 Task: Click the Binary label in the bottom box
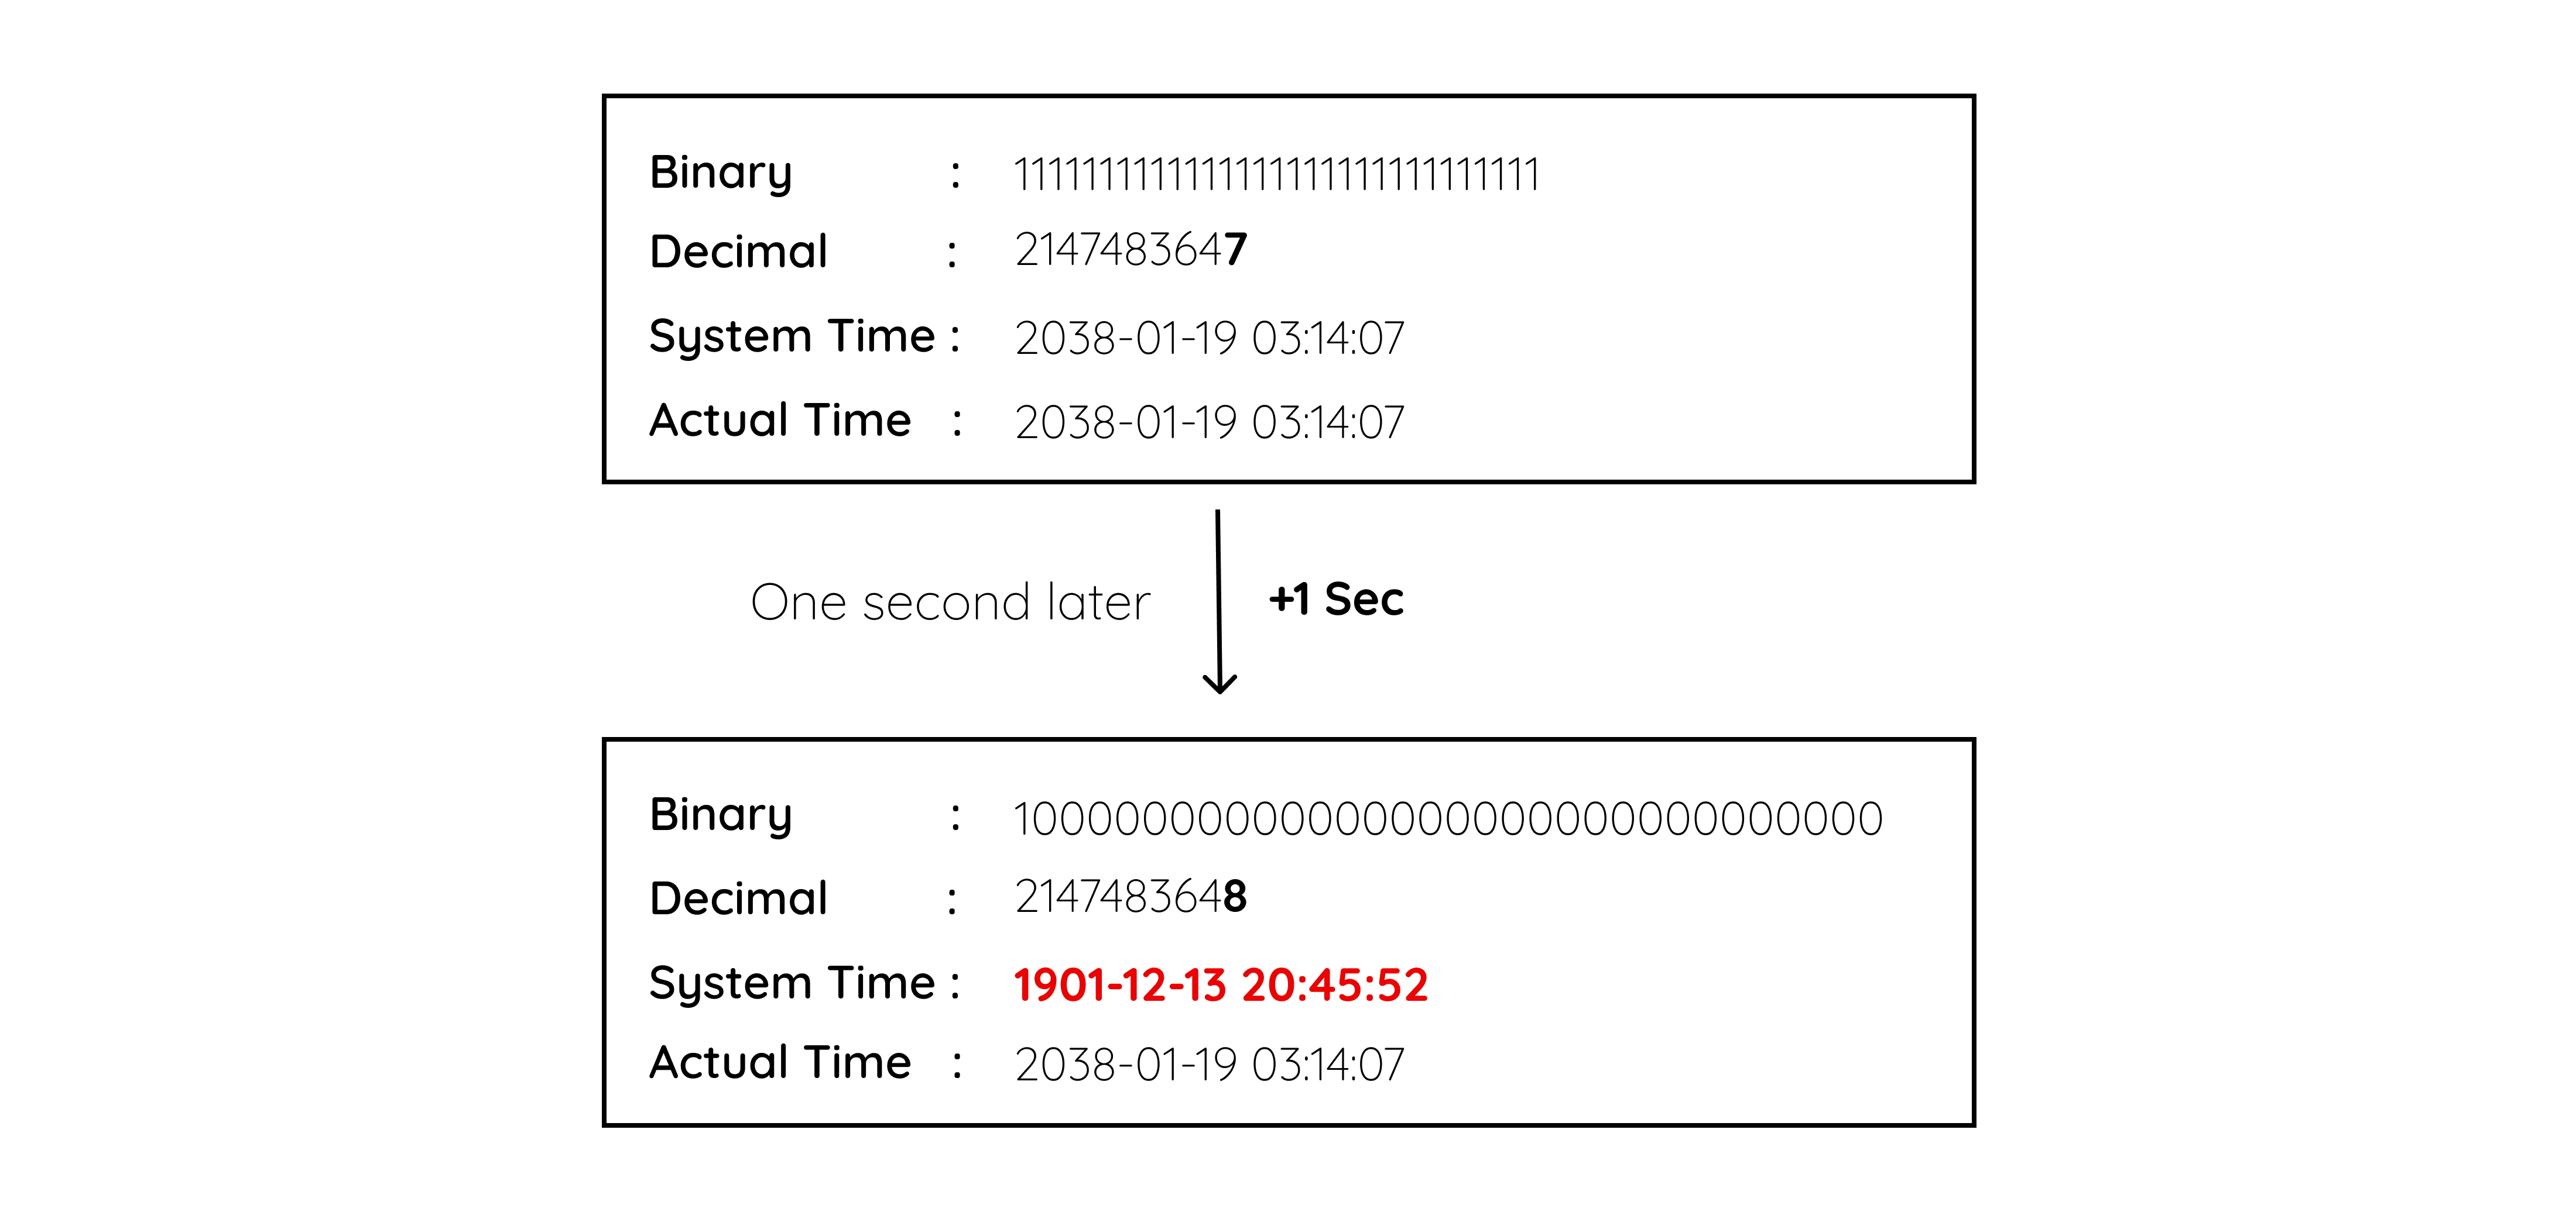point(720,815)
